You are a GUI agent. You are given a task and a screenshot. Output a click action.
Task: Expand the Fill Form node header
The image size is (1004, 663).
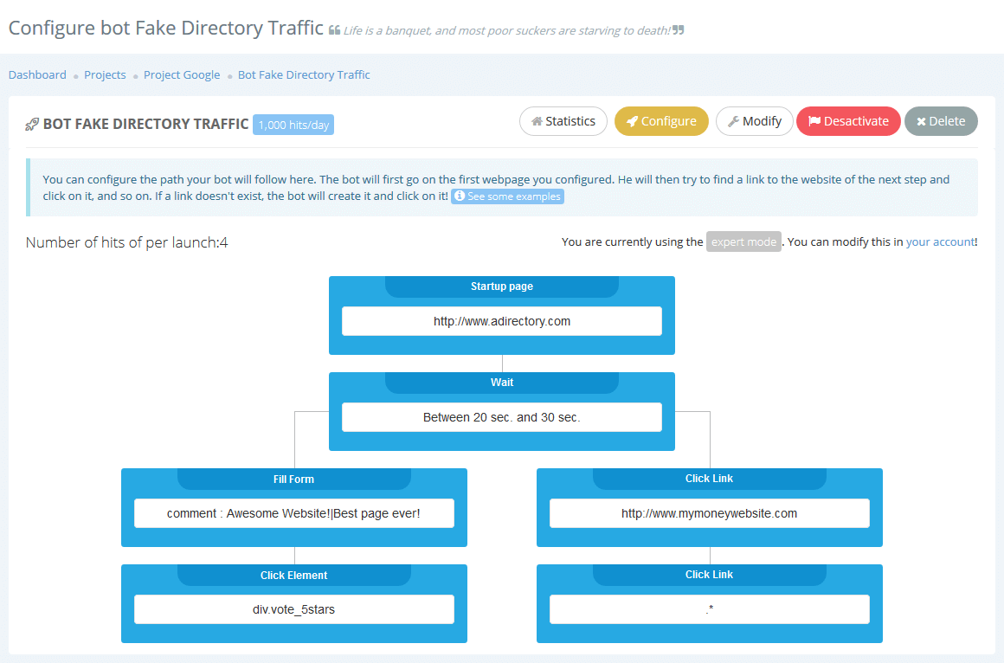pos(293,479)
